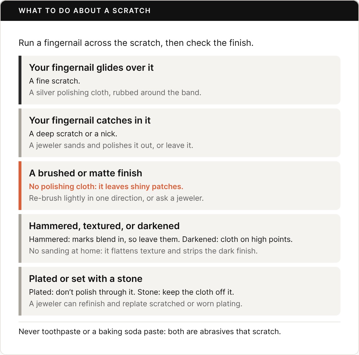Image resolution: width=359 pixels, height=355 pixels.
Task: Open the 'A brushed or matte finish' card
Action: [179, 186]
